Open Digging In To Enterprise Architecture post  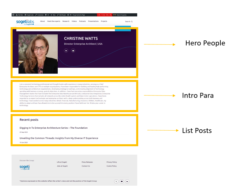click(53, 128)
